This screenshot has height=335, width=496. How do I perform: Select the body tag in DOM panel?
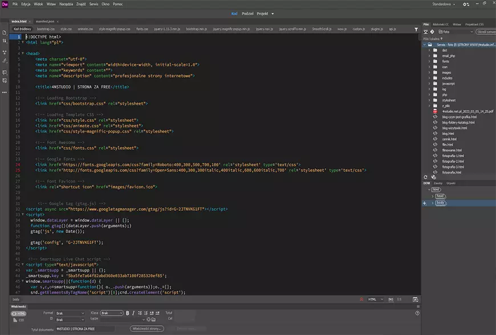point(441,203)
